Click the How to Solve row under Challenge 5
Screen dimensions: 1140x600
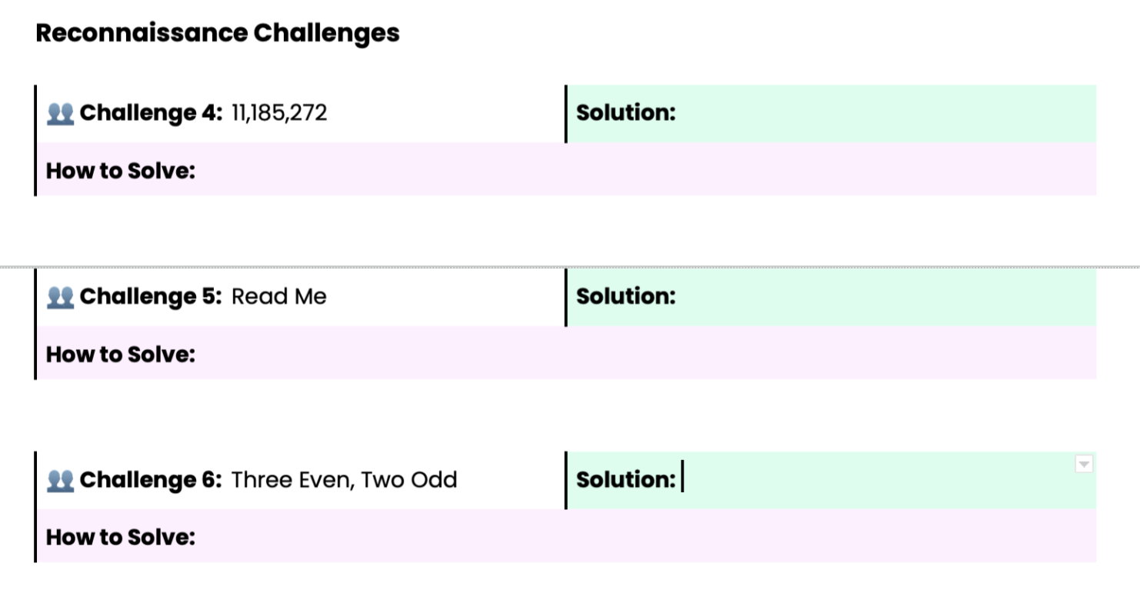click(566, 353)
